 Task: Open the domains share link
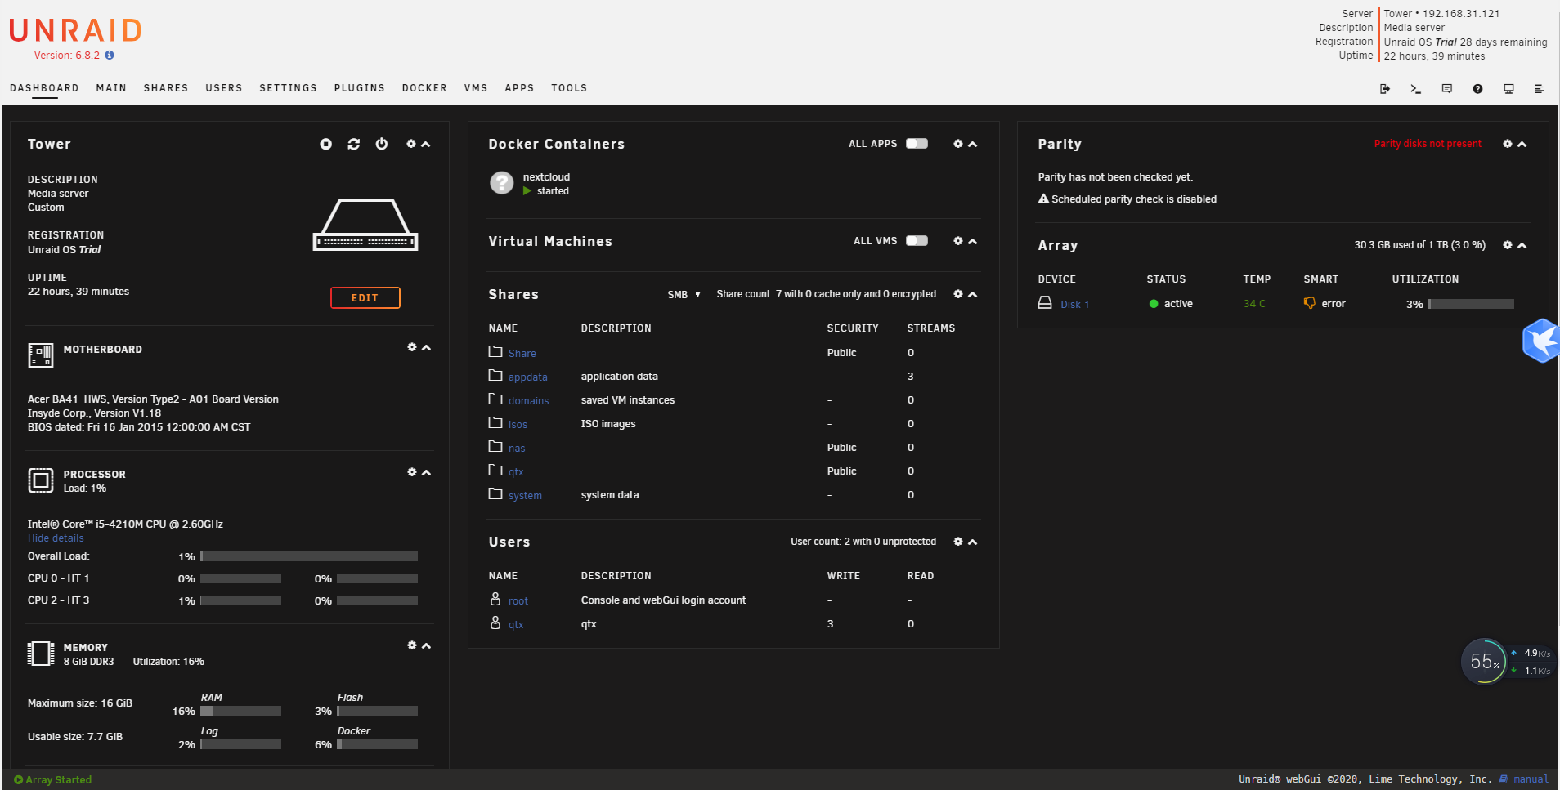pos(529,401)
